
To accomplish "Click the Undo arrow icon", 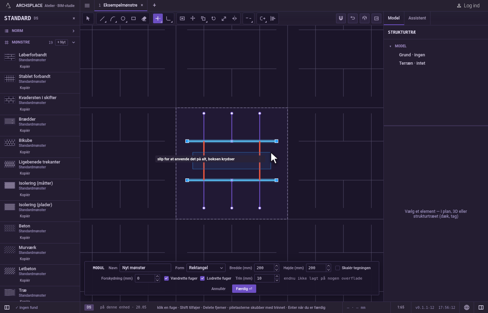I will click(353, 18).
